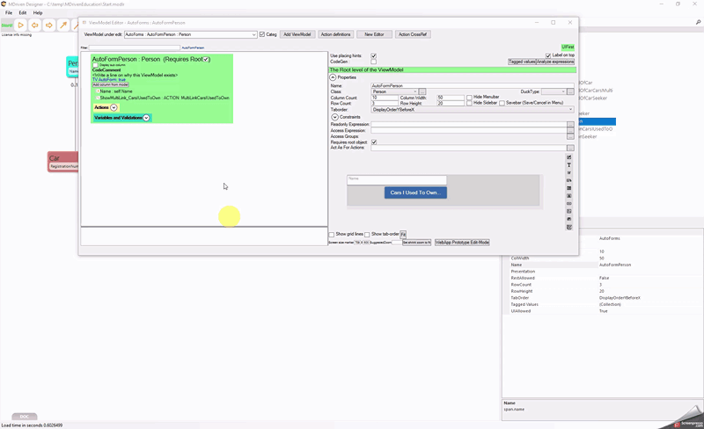The height and width of the screenshot is (429, 704).
Task: Click the yellow play arrow toolbar icon
Action: 21,25
